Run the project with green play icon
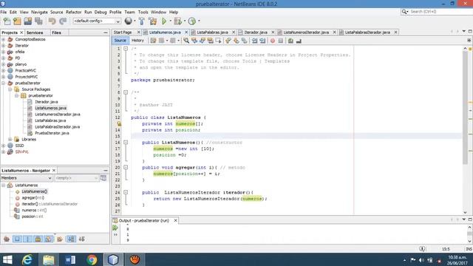Screen dimensions: 473x266 [164, 21]
